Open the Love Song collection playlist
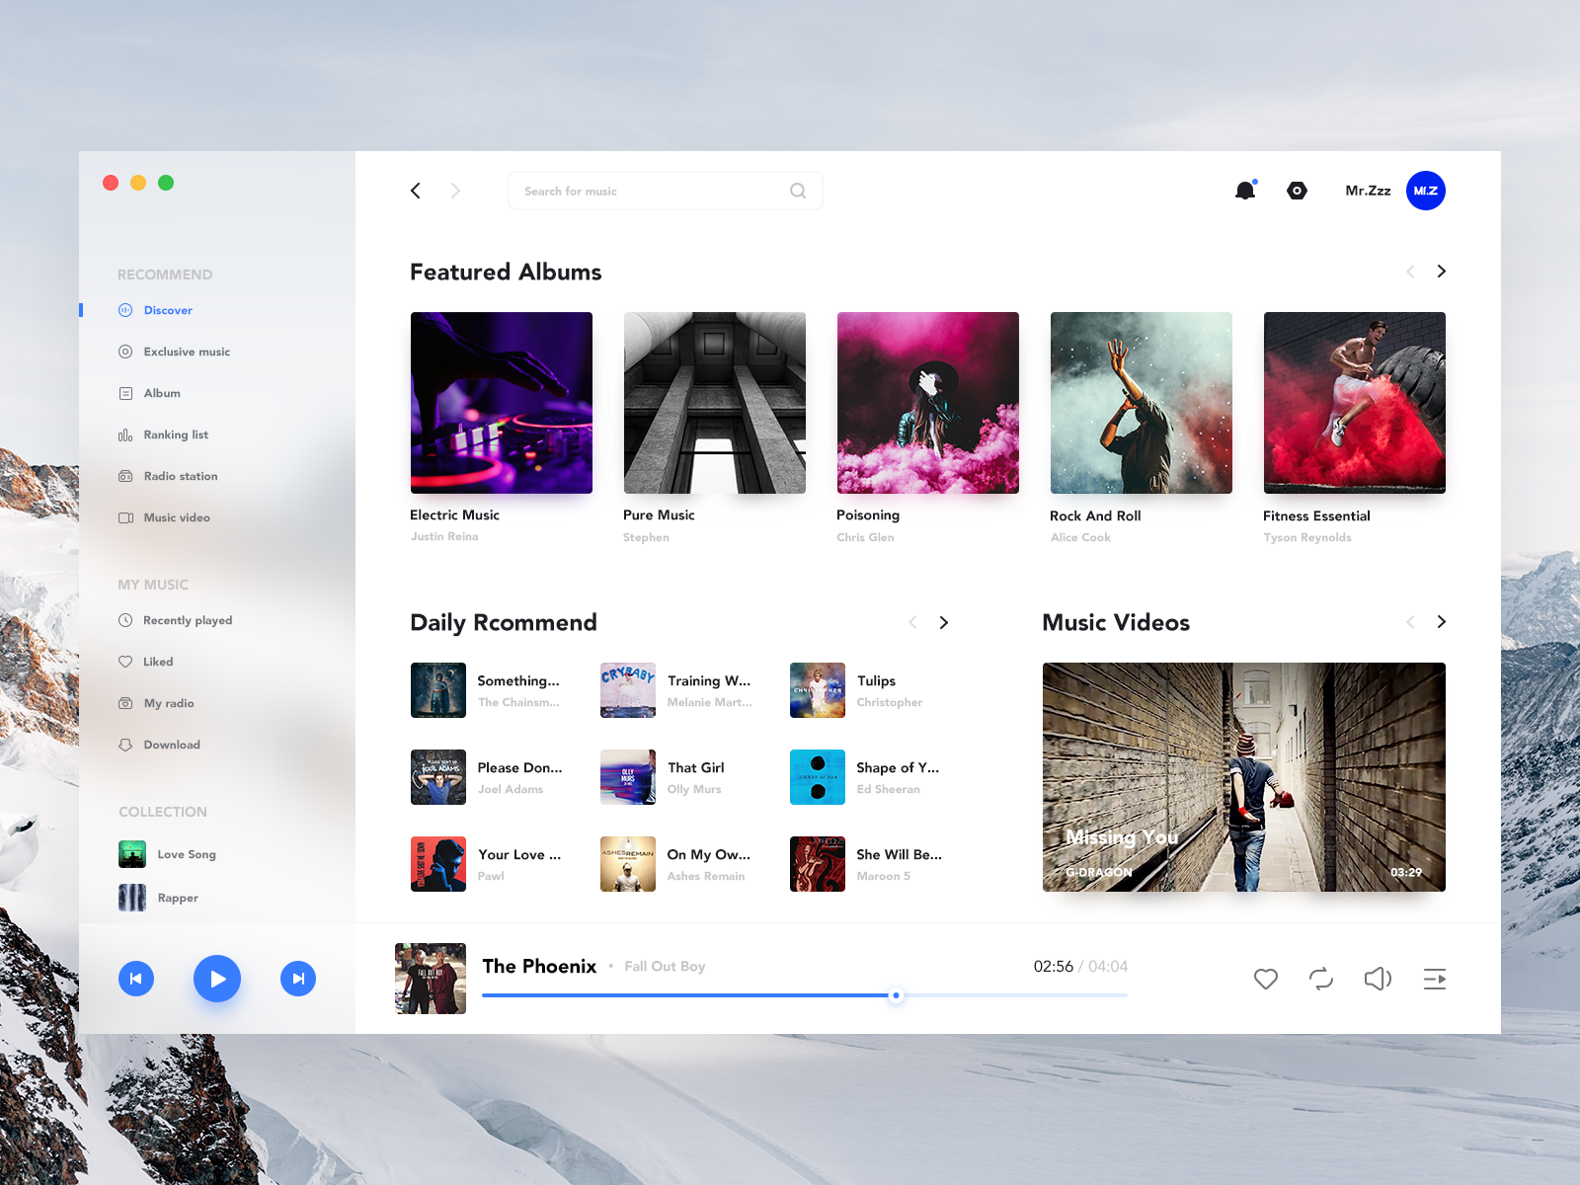The width and height of the screenshot is (1580, 1185). point(187,854)
